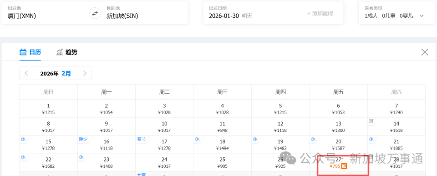Select February 26 priced ¥925
This screenshot has width=437, height=176.
280,162
